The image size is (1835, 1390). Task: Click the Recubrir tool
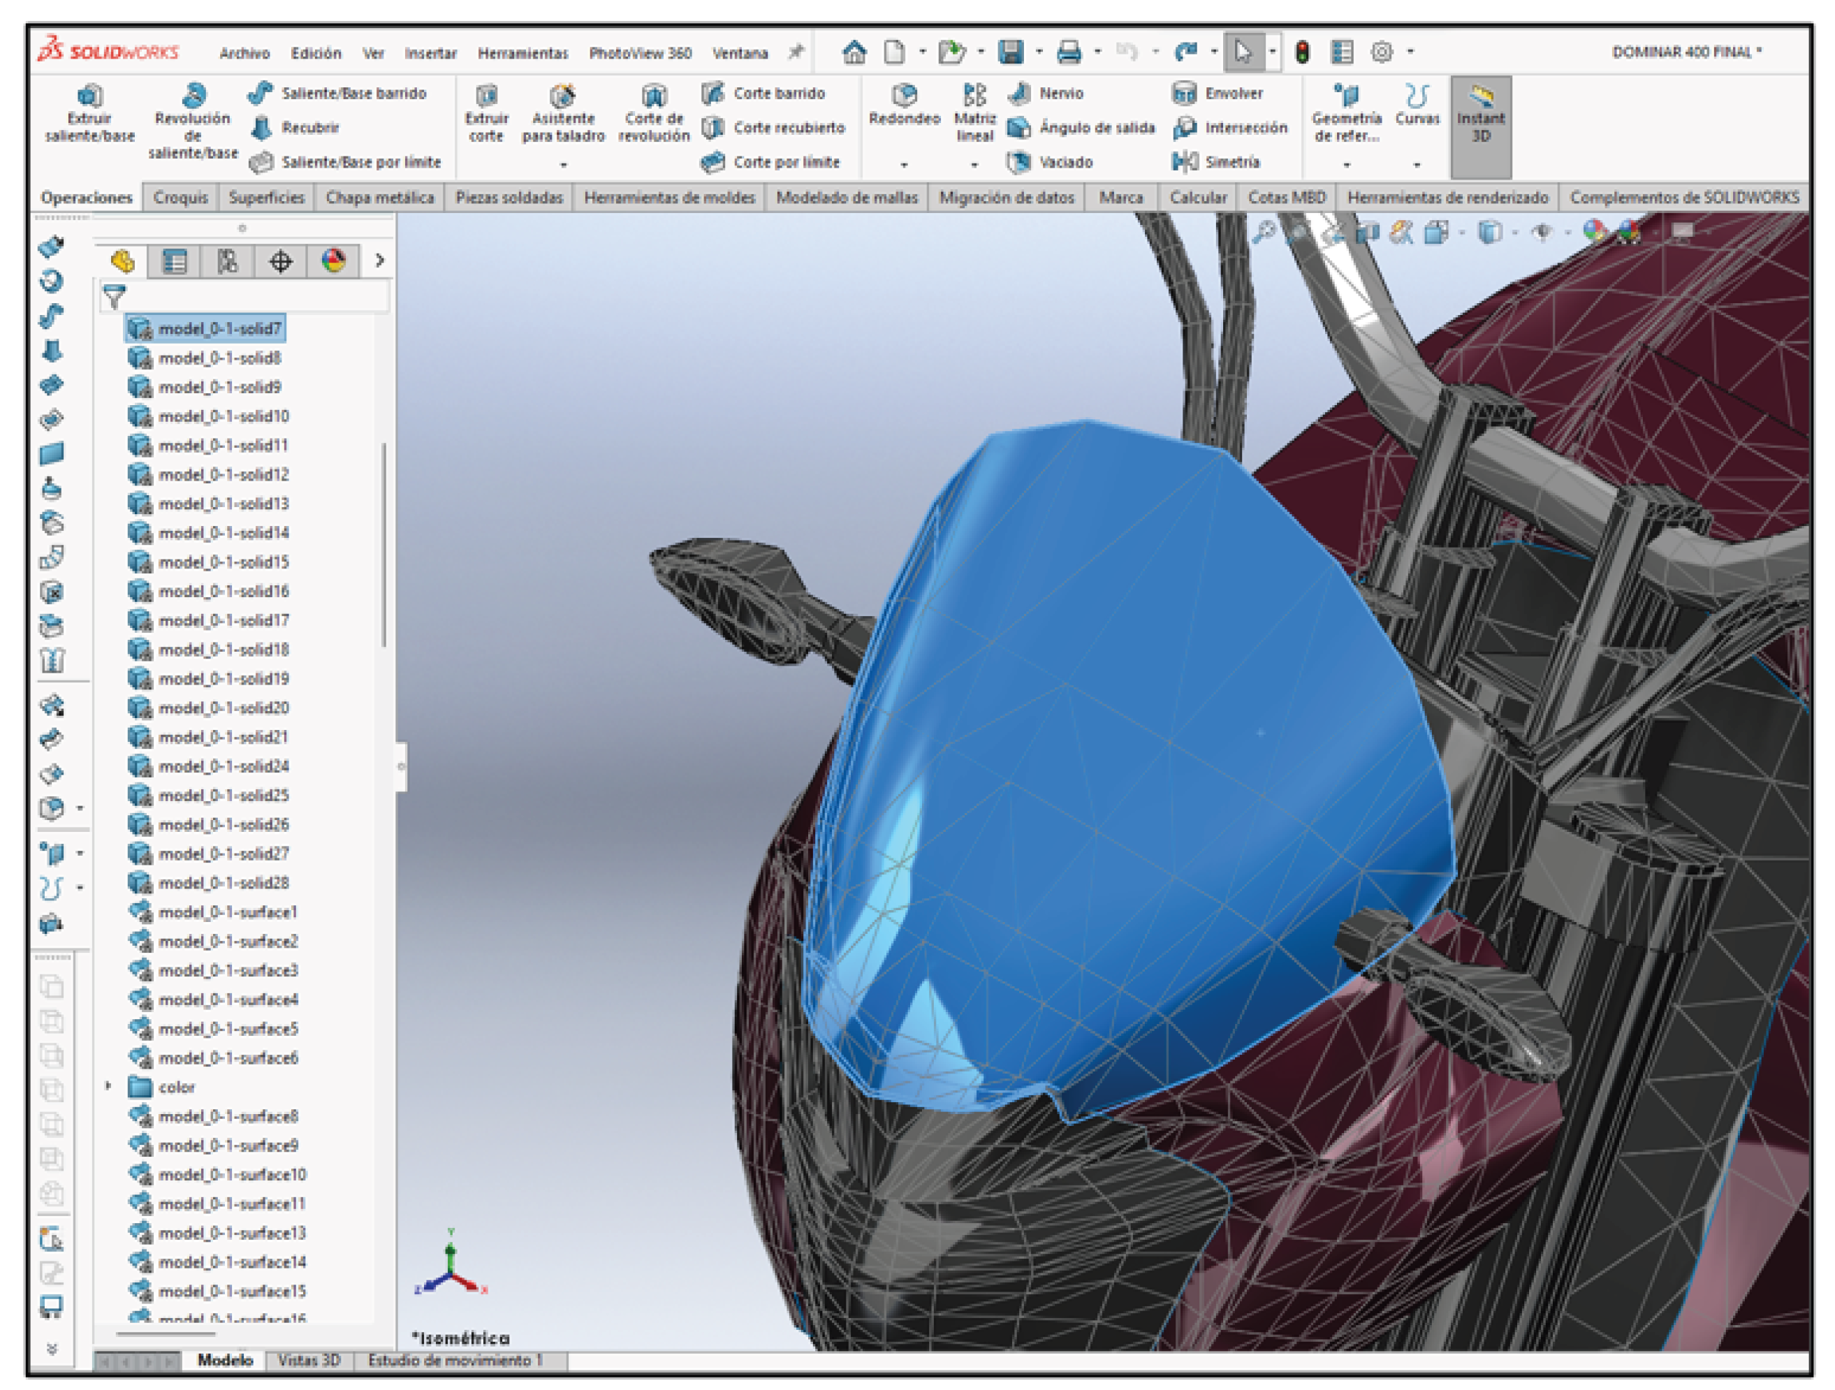pos(295,128)
